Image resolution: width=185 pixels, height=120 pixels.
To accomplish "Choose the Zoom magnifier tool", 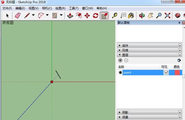I will pyautogui.click(x=159, y=15).
